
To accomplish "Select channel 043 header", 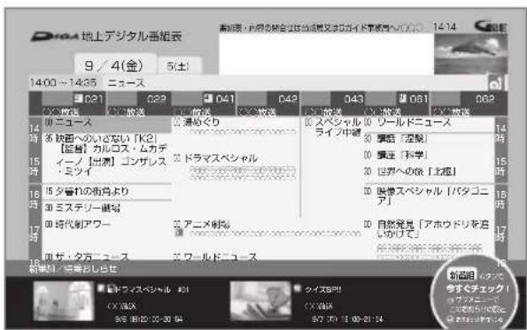I will coord(333,104).
